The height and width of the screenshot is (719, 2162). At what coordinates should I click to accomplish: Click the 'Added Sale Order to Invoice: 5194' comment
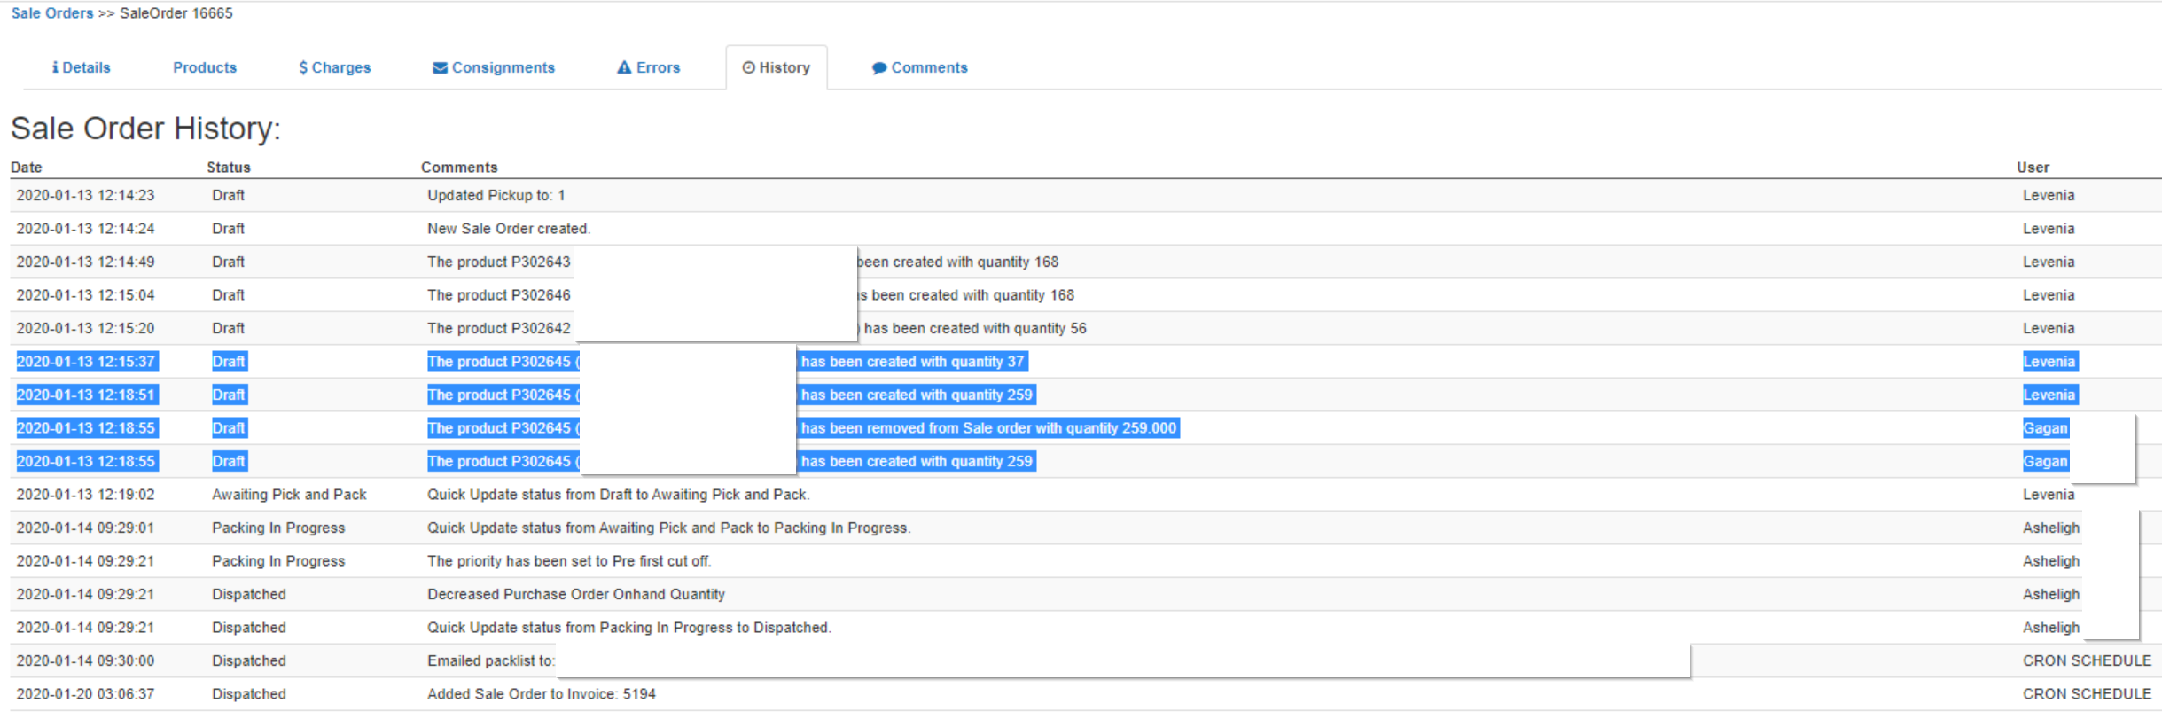[x=542, y=694]
